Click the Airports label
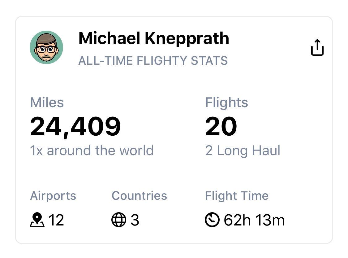348x258 pixels. [53, 196]
